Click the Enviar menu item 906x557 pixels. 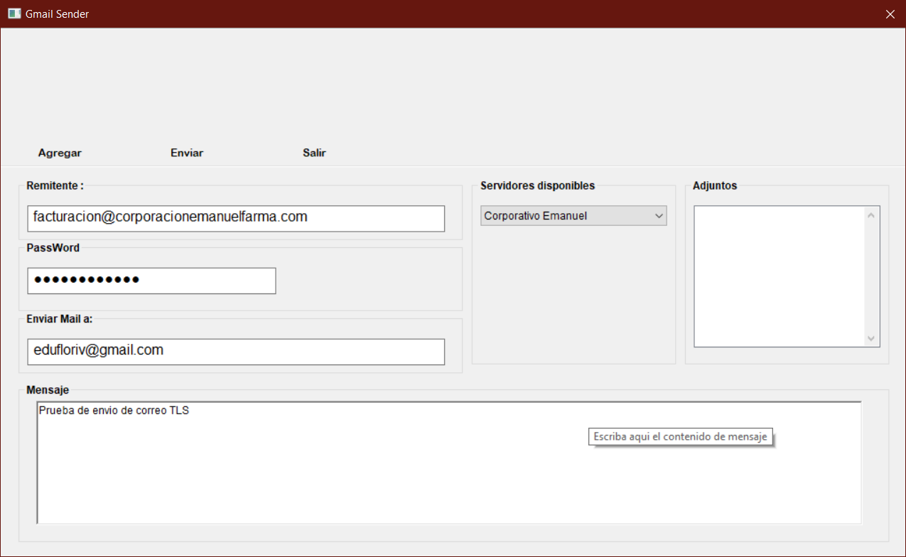(x=186, y=153)
